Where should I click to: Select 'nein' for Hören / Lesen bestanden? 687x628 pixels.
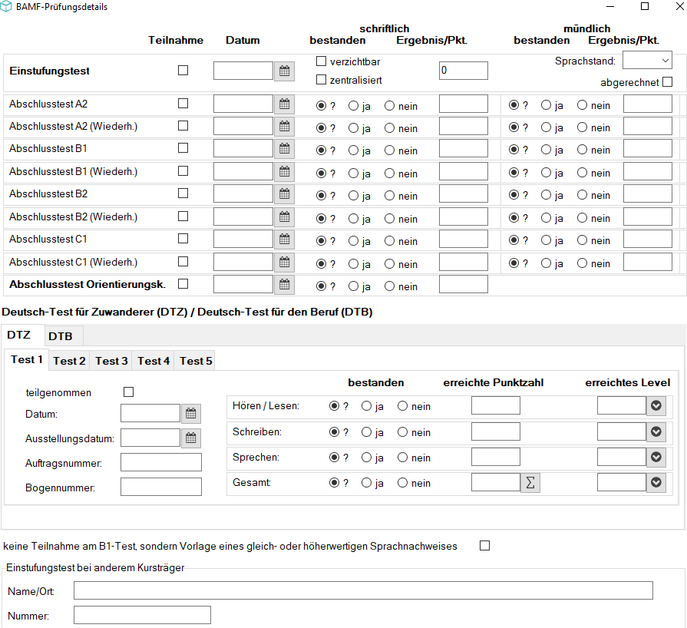(x=403, y=406)
